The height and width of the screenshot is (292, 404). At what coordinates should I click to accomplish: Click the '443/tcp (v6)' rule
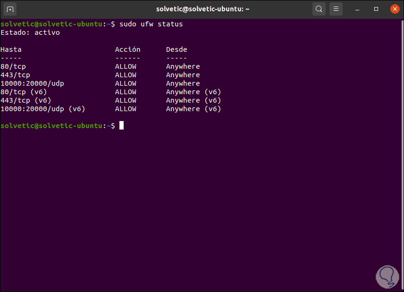(26, 100)
